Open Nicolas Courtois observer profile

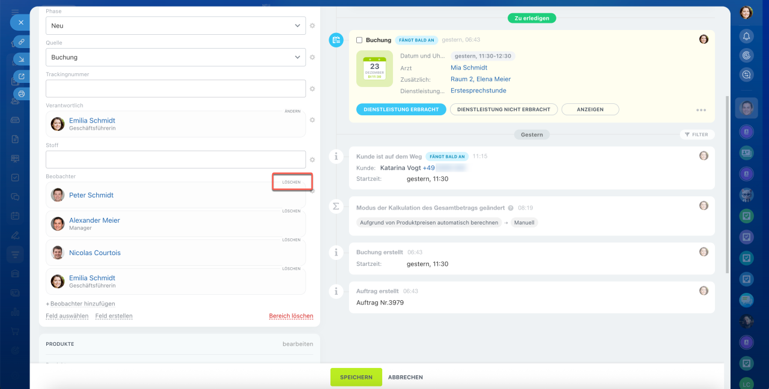[95, 253]
